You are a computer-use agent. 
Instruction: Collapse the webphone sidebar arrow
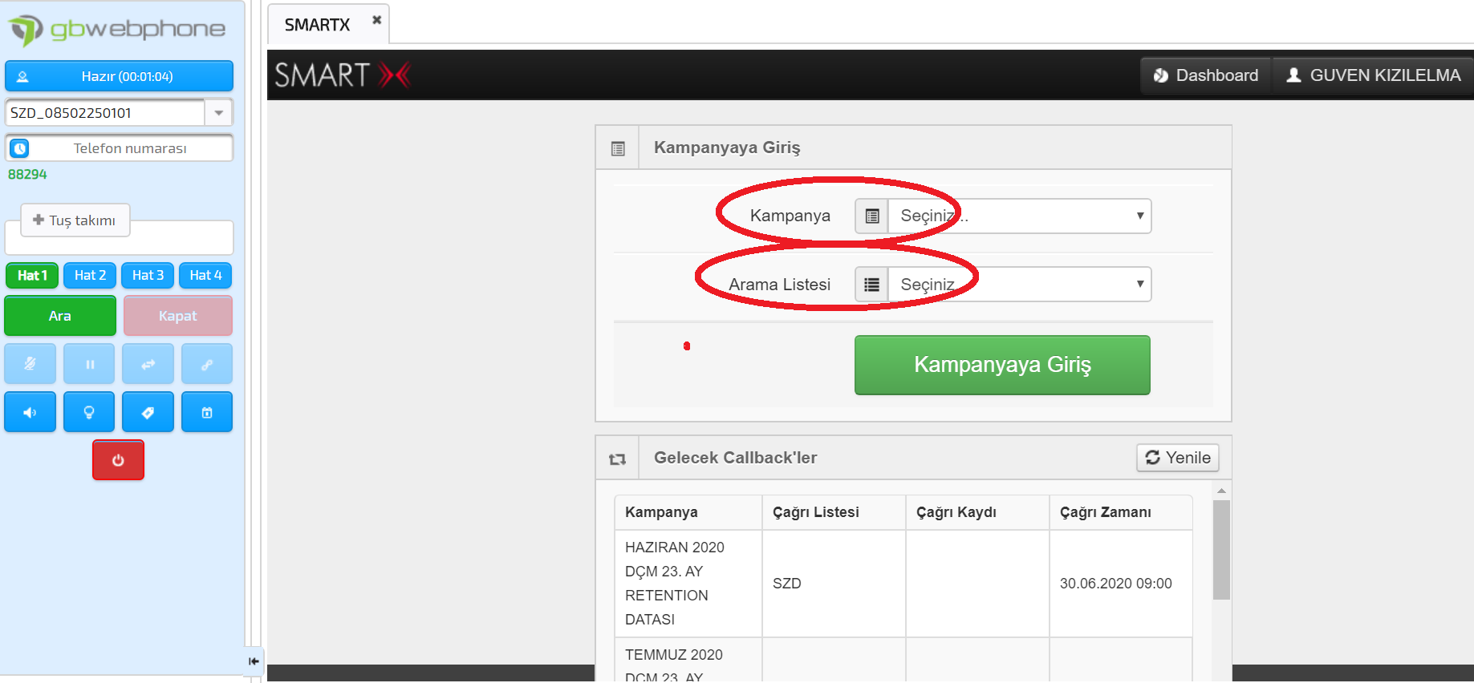point(254,661)
